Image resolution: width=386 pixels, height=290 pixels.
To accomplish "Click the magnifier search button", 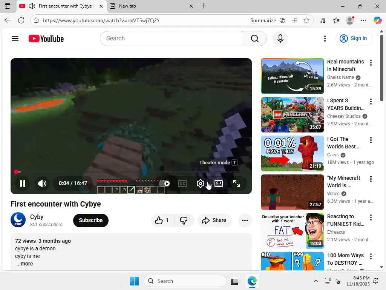I will pyautogui.click(x=255, y=39).
